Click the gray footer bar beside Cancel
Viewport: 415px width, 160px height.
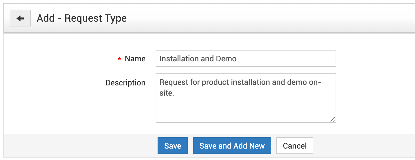[x=361, y=146]
